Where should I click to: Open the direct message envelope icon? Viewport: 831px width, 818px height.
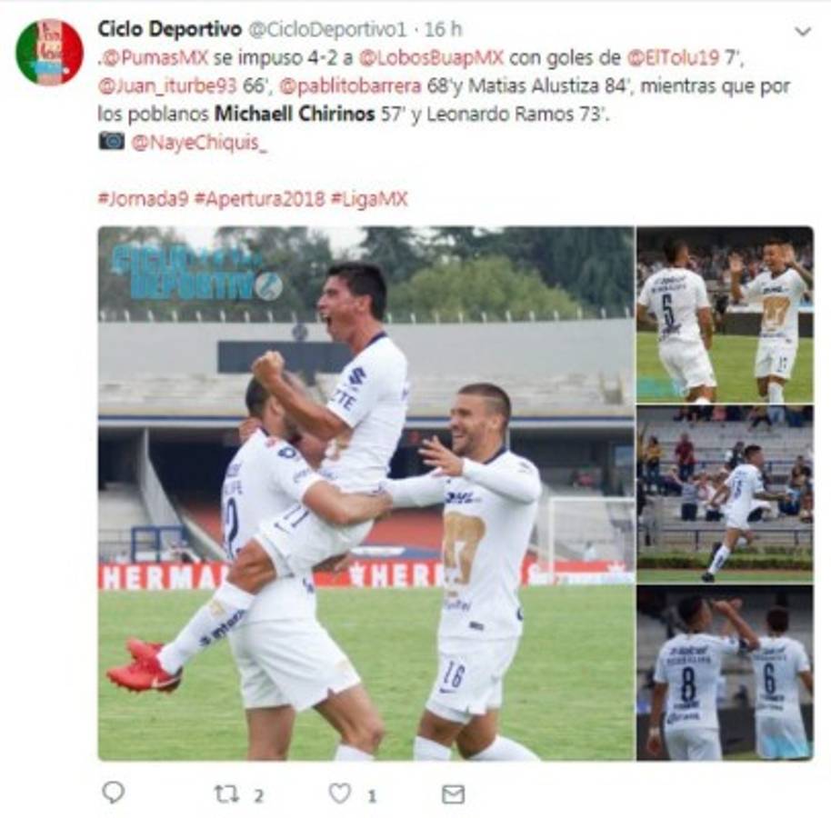pyautogui.click(x=453, y=793)
